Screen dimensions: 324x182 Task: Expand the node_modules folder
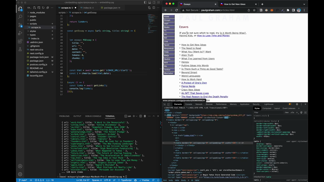[x=37, y=13]
